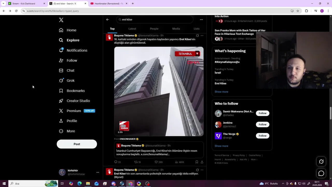Expand footer More menu
Viewport: 332px width, 187px height.
click(254, 159)
